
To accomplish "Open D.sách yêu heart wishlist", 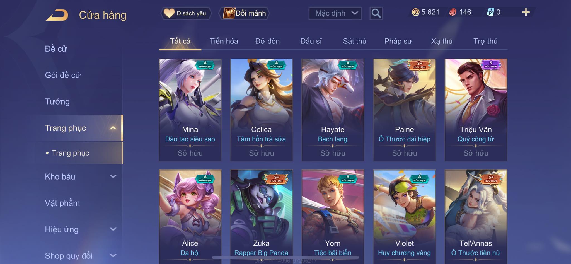I will [x=186, y=13].
